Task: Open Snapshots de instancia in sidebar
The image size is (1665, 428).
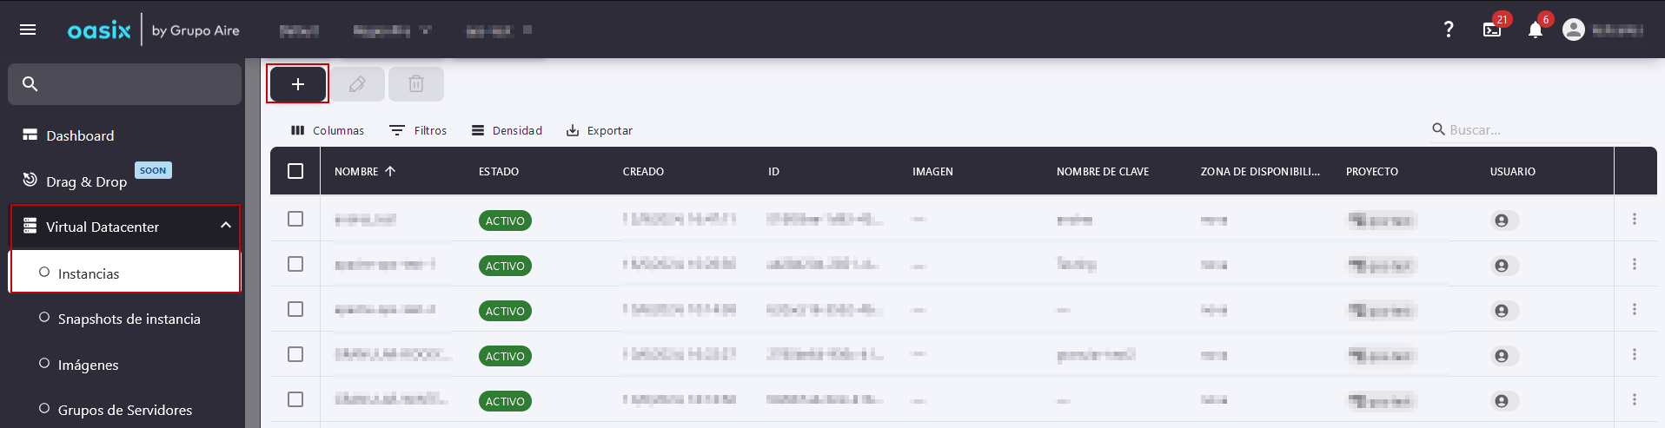Action: [129, 319]
